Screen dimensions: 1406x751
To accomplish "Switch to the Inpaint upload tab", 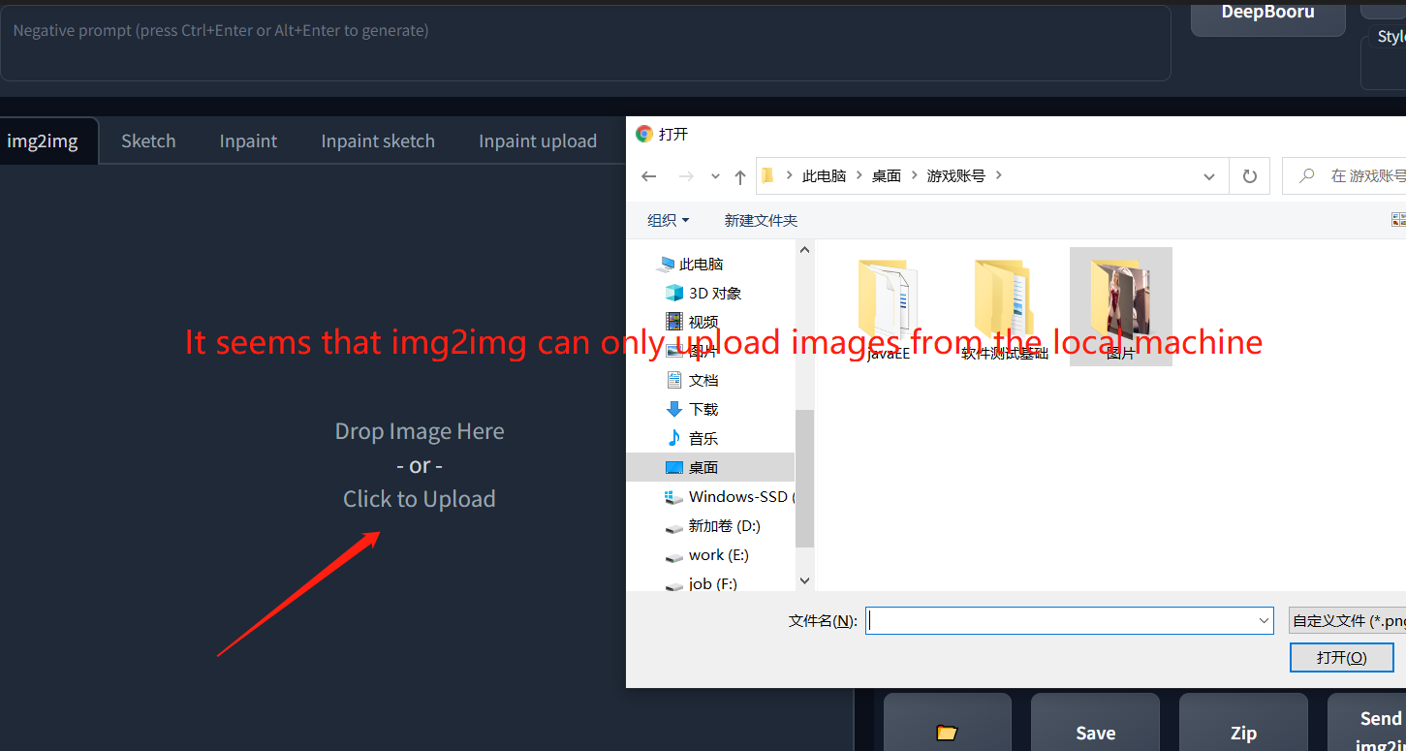I will (x=537, y=141).
